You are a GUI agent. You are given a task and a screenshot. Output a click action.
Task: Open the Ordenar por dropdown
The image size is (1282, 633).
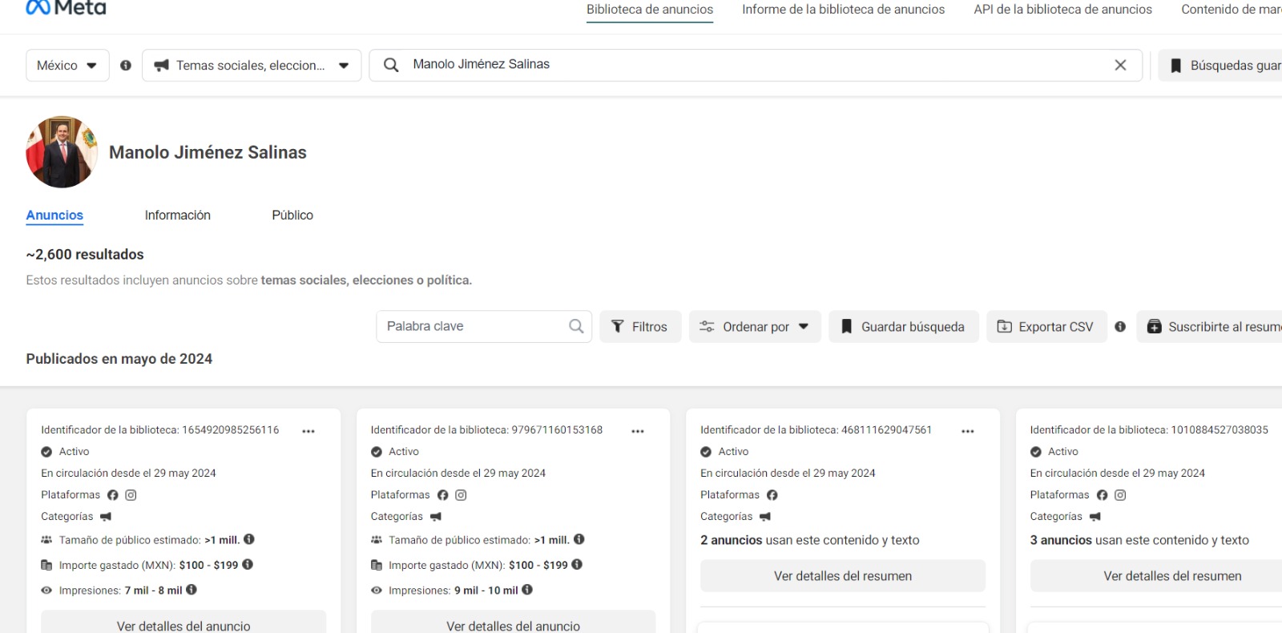pyautogui.click(x=755, y=326)
